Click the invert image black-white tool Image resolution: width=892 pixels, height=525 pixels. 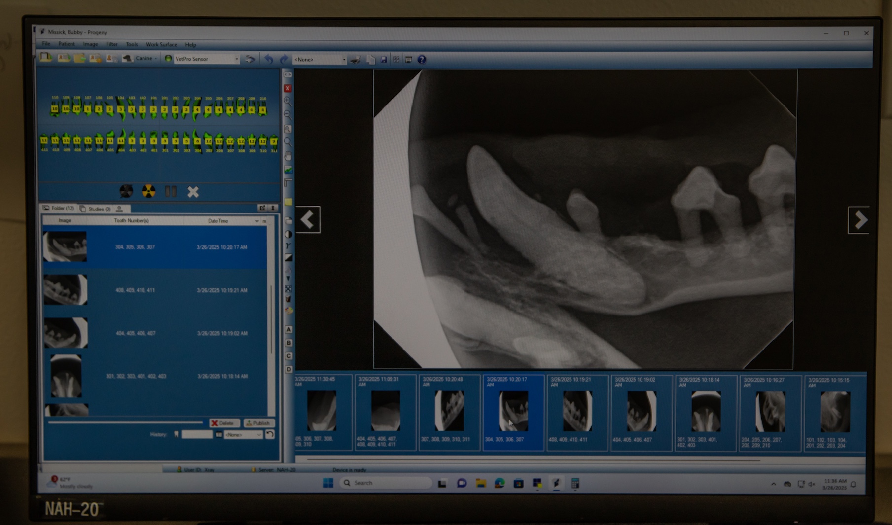[288, 257]
